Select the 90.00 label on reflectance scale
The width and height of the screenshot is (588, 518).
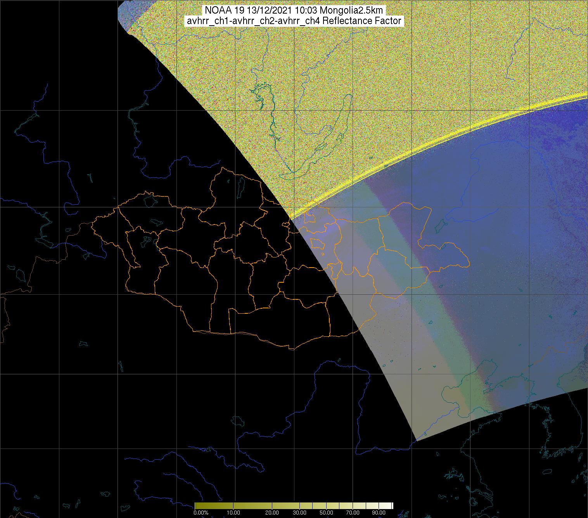[x=378, y=513]
